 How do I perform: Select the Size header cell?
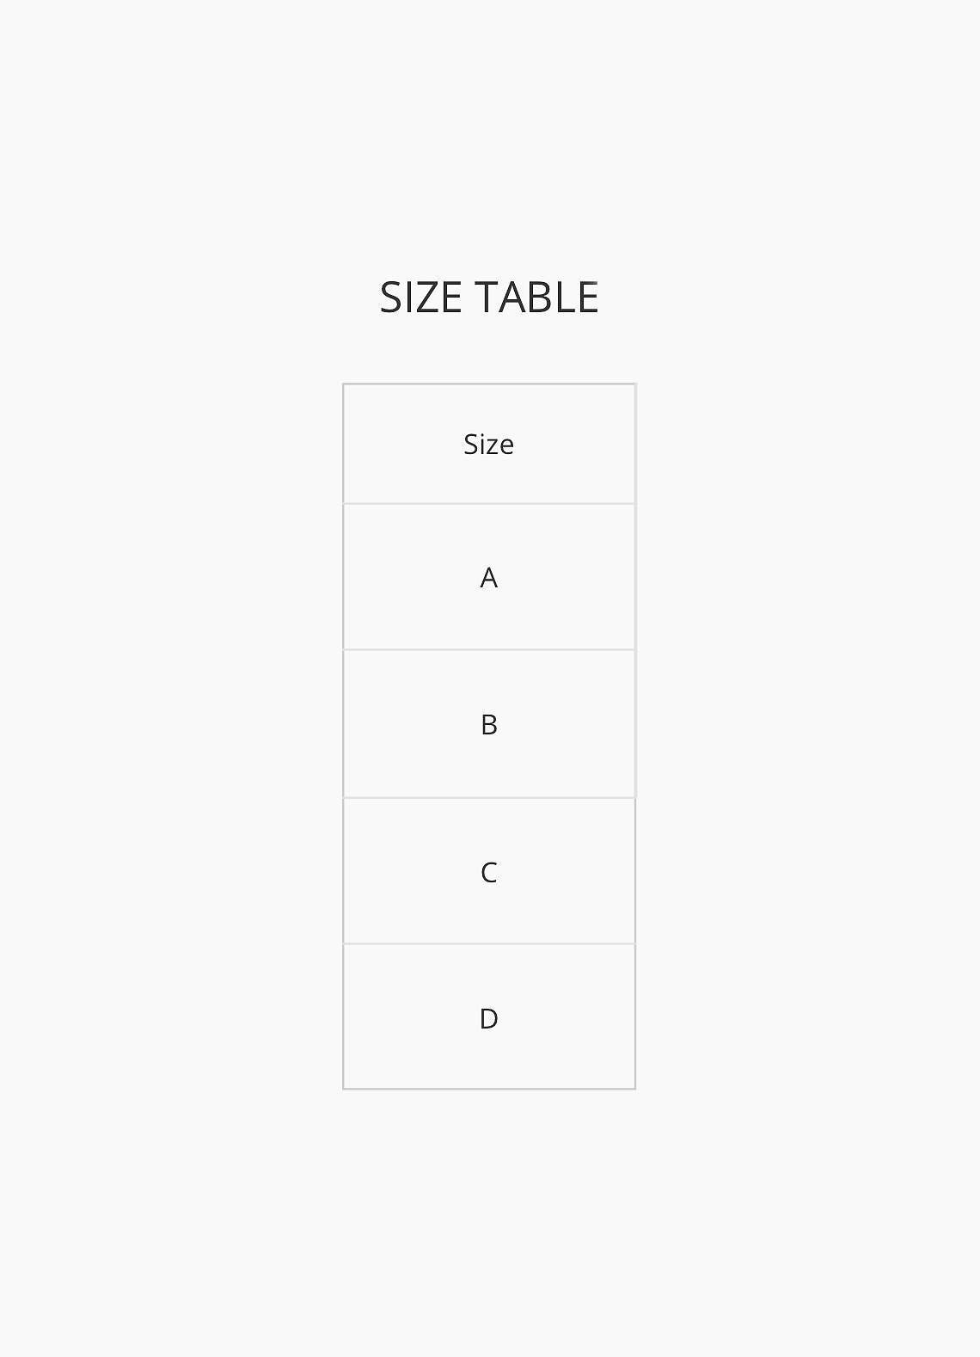[x=489, y=444]
